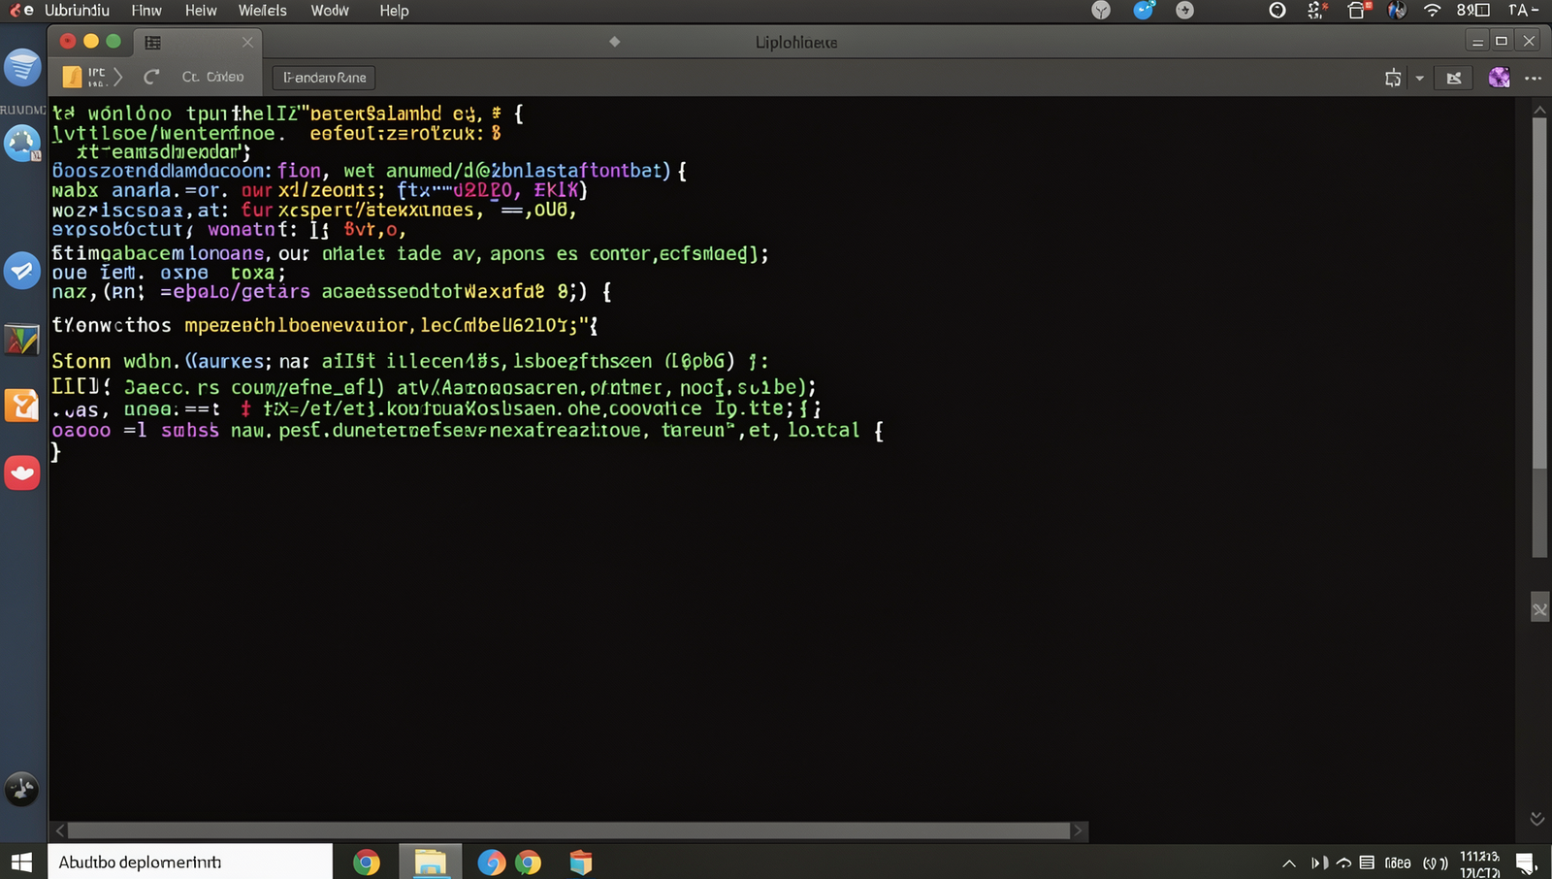1552x879 pixels.
Task: Click the taskbar search box
Action: pyautogui.click(x=190, y=862)
